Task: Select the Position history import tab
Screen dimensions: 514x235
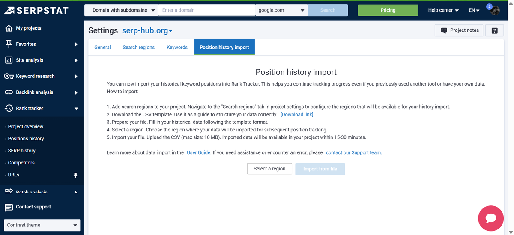Action: click(x=224, y=48)
